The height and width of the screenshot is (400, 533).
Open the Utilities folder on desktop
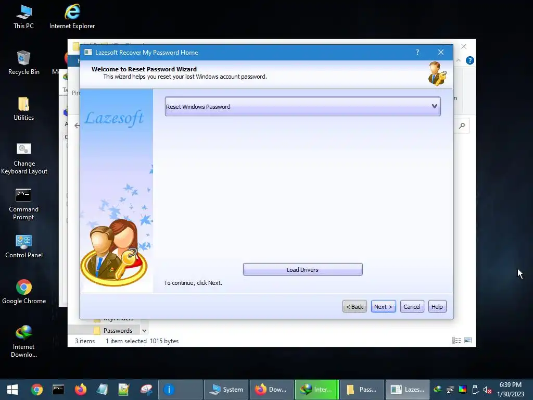tap(23, 108)
